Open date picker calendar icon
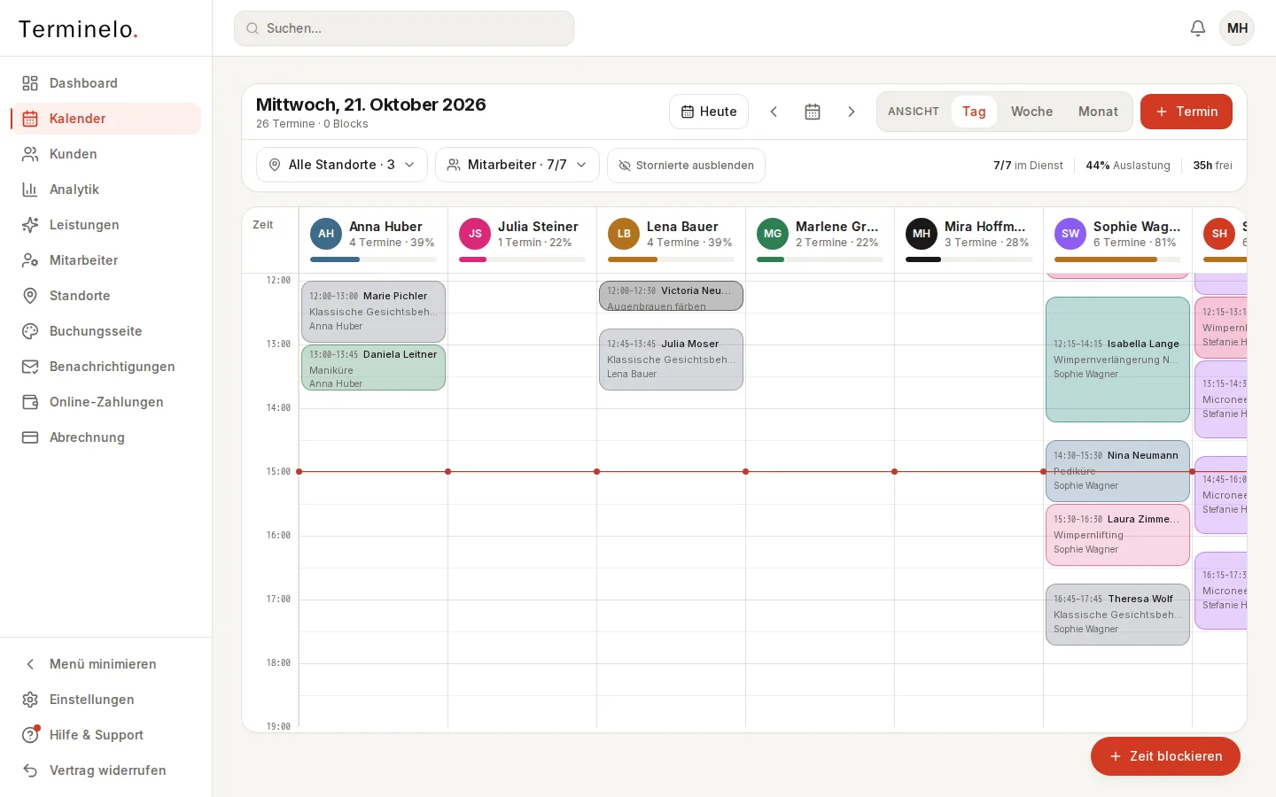 (x=813, y=112)
